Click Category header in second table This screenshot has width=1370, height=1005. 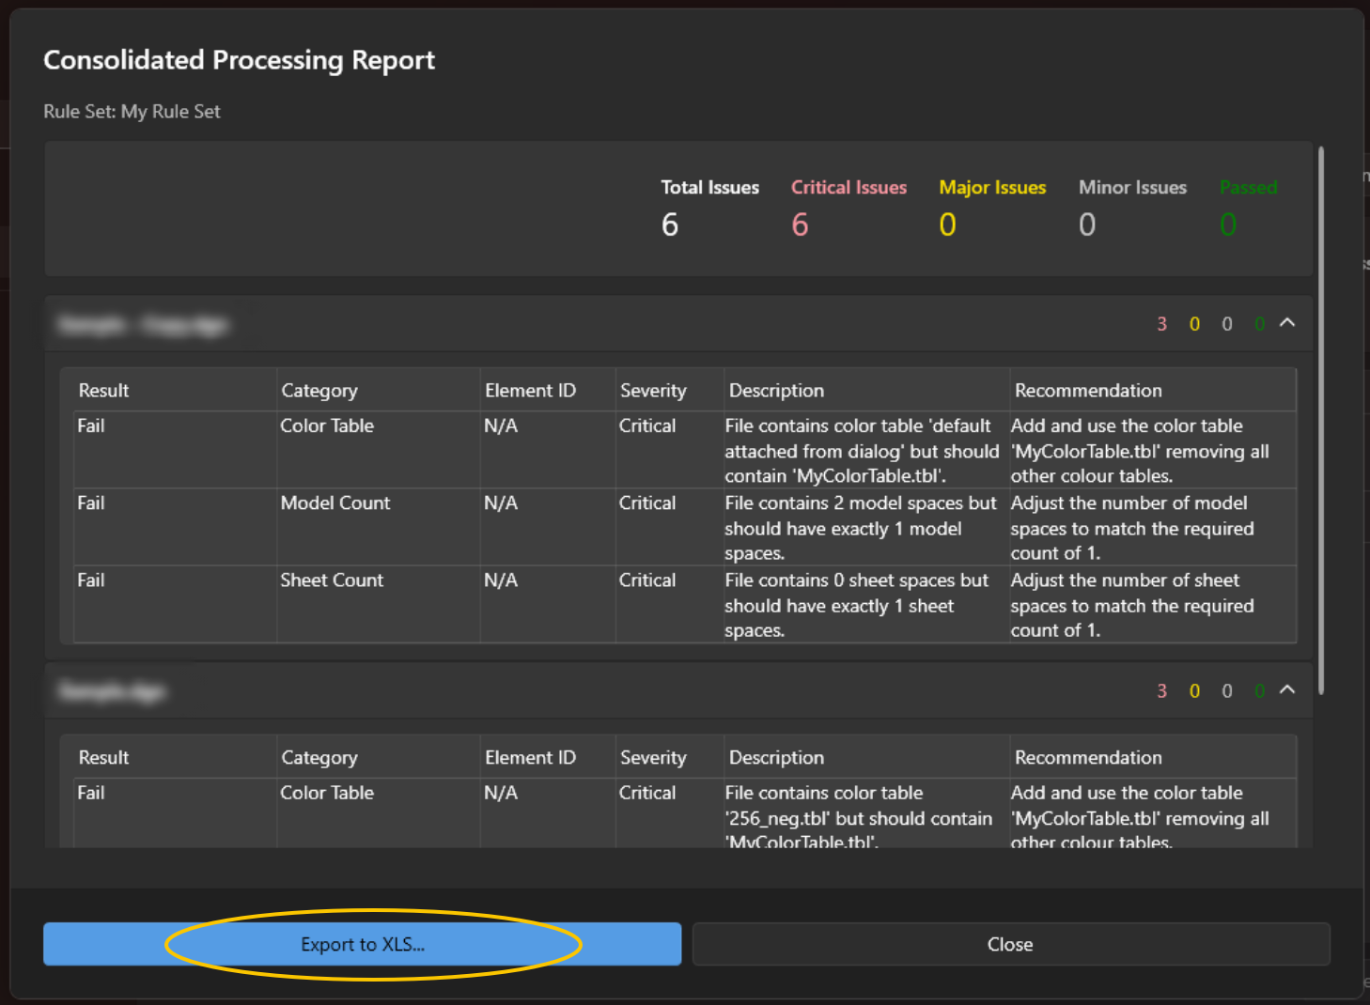click(319, 758)
